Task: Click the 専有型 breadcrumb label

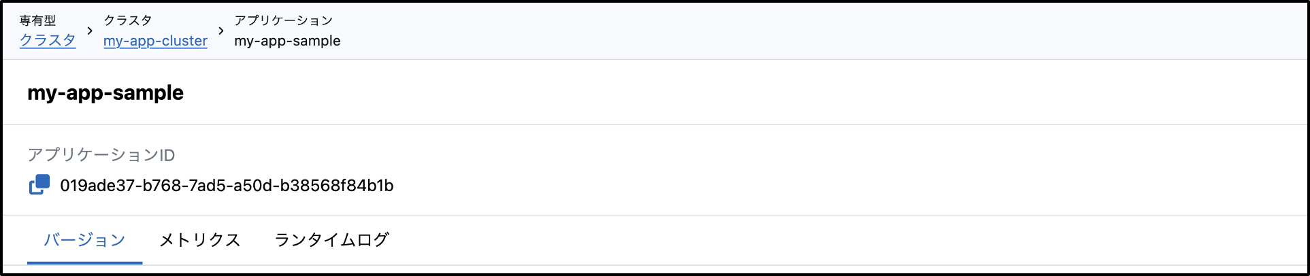Action: pos(37,20)
